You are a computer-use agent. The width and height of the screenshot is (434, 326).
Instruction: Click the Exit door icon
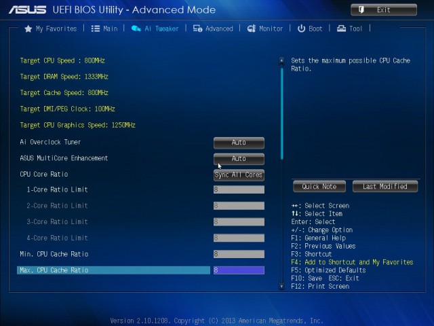(361, 10)
